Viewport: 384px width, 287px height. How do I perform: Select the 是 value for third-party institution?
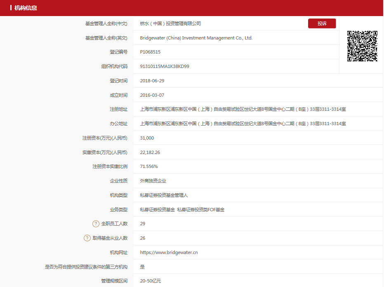[x=142, y=267]
